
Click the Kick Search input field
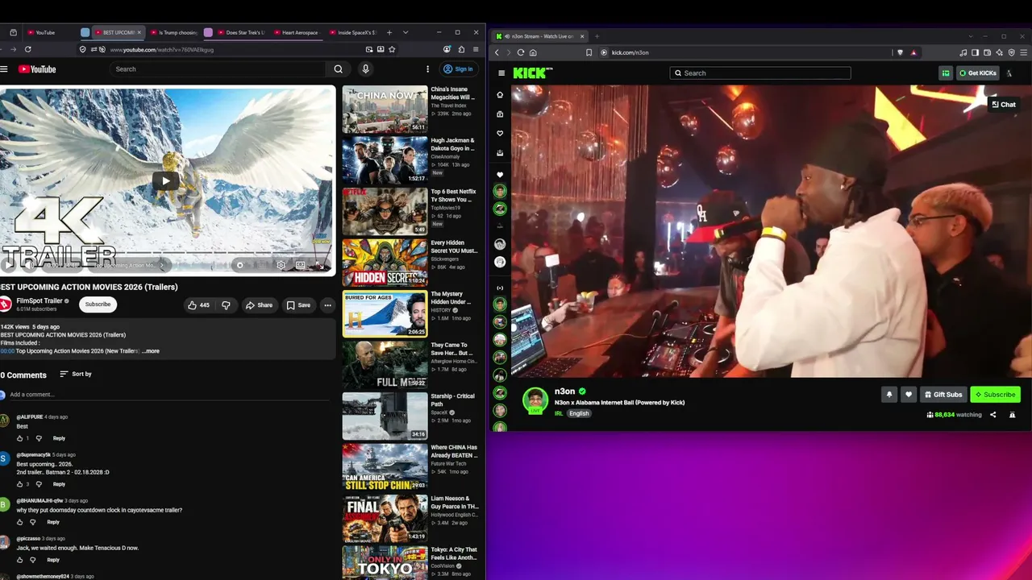point(759,73)
